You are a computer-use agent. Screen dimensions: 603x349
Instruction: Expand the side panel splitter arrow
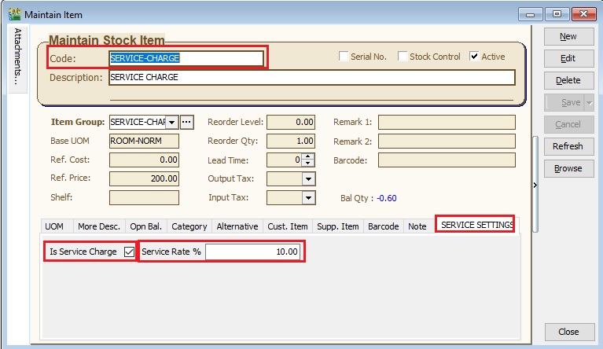click(x=535, y=186)
